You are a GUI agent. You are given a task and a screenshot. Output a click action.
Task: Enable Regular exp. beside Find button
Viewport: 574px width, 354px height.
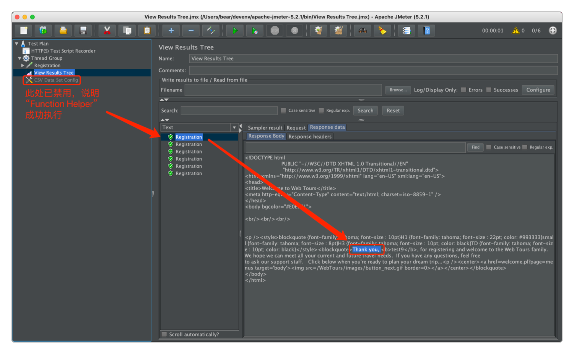[x=525, y=147]
